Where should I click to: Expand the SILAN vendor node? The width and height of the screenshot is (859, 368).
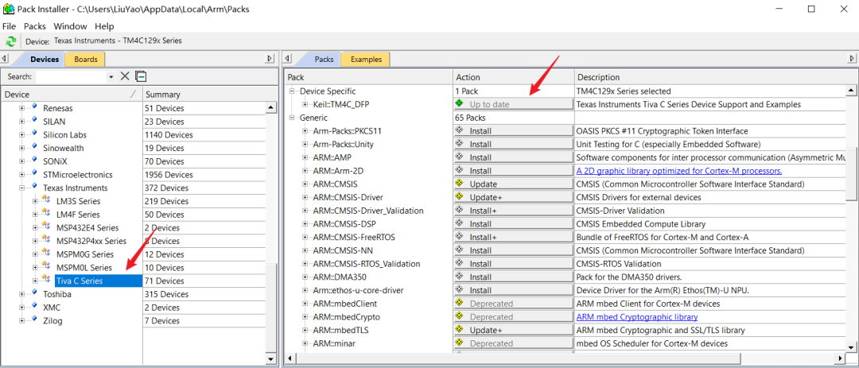pyautogui.click(x=22, y=122)
